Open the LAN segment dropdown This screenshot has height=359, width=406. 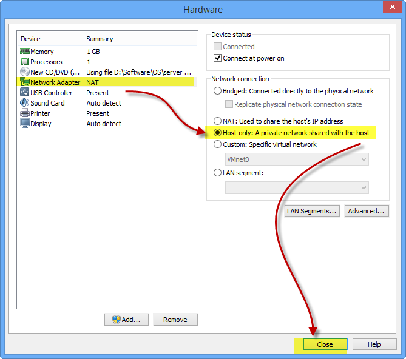coord(297,188)
